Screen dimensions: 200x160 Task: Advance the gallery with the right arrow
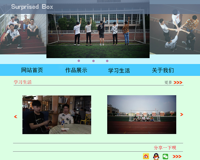tap(182, 114)
